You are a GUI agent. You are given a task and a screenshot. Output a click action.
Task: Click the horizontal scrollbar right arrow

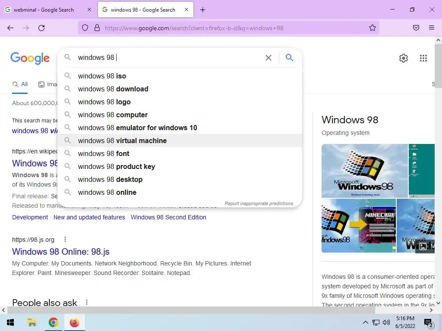click(431, 310)
